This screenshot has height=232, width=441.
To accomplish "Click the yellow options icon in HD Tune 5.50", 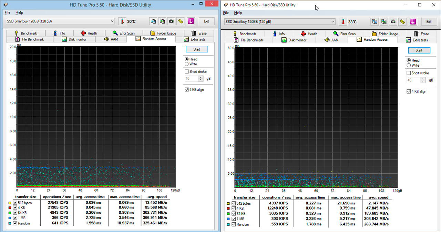I will 181,21.
